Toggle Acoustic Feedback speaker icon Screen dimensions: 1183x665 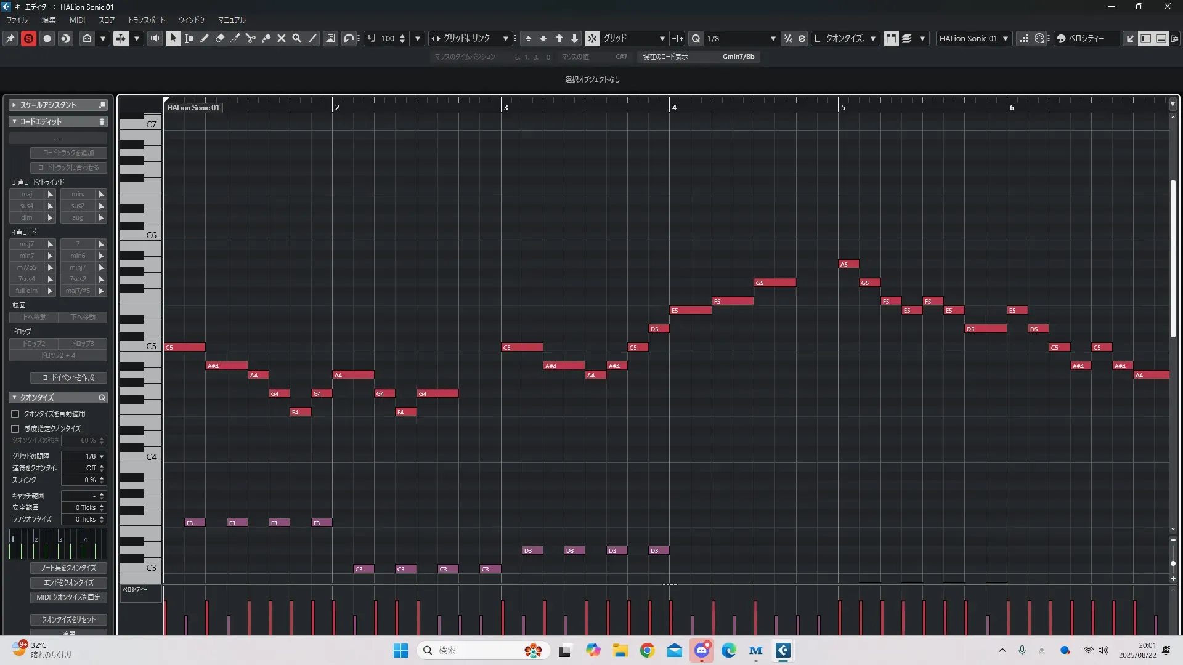point(155,38)
